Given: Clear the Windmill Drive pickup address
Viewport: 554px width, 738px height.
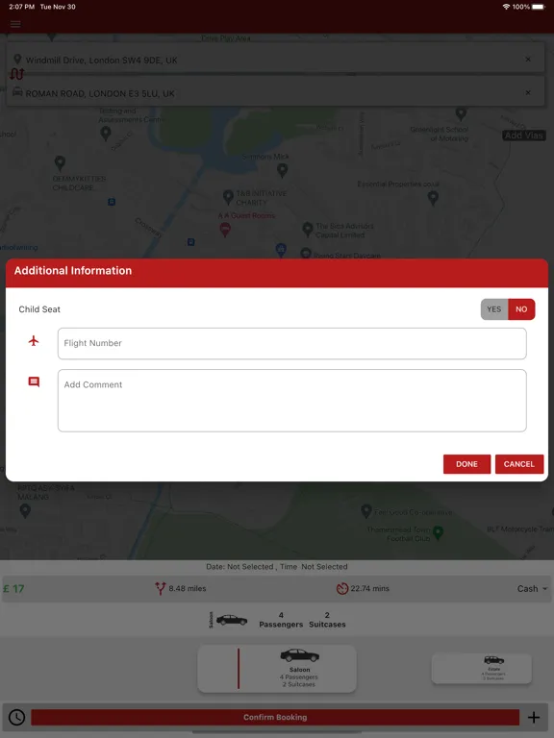Looking at the screenshot, I should [x=528, y=60].
